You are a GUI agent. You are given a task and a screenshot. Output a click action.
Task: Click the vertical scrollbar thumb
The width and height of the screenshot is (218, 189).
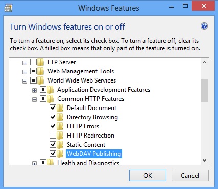pyautogui.click(x=204, y=91)
